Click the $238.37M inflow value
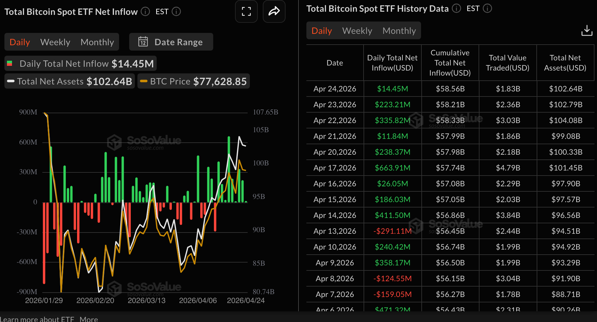The width and height of the screenshot is (597, 322). pyautogui.click(x=392, y=152)
